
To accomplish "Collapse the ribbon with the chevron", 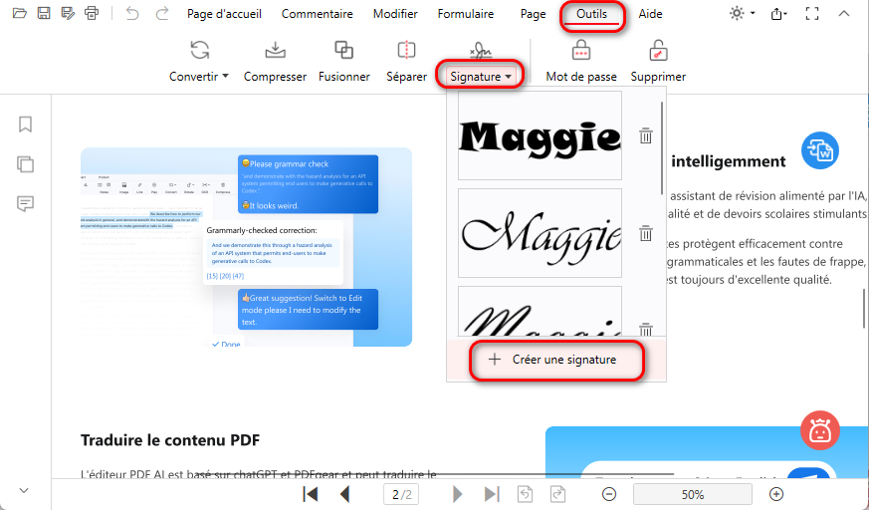I will 843,13.
